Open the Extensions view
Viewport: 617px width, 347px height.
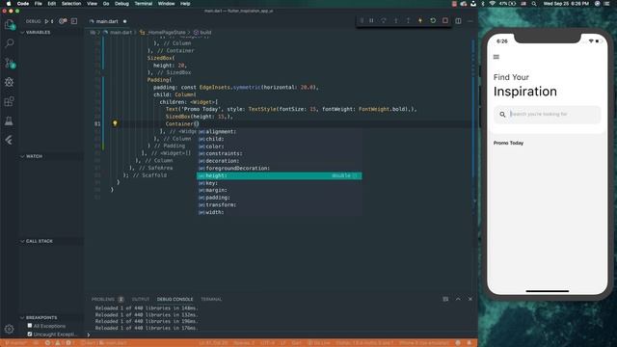pyautogui.click(x=9, y=101)
